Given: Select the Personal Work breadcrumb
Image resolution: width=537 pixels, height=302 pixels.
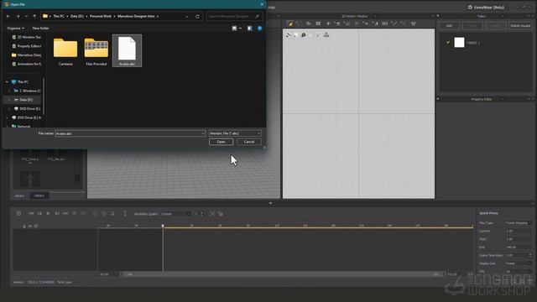Looking at the screenshot, I should [101, 16].
